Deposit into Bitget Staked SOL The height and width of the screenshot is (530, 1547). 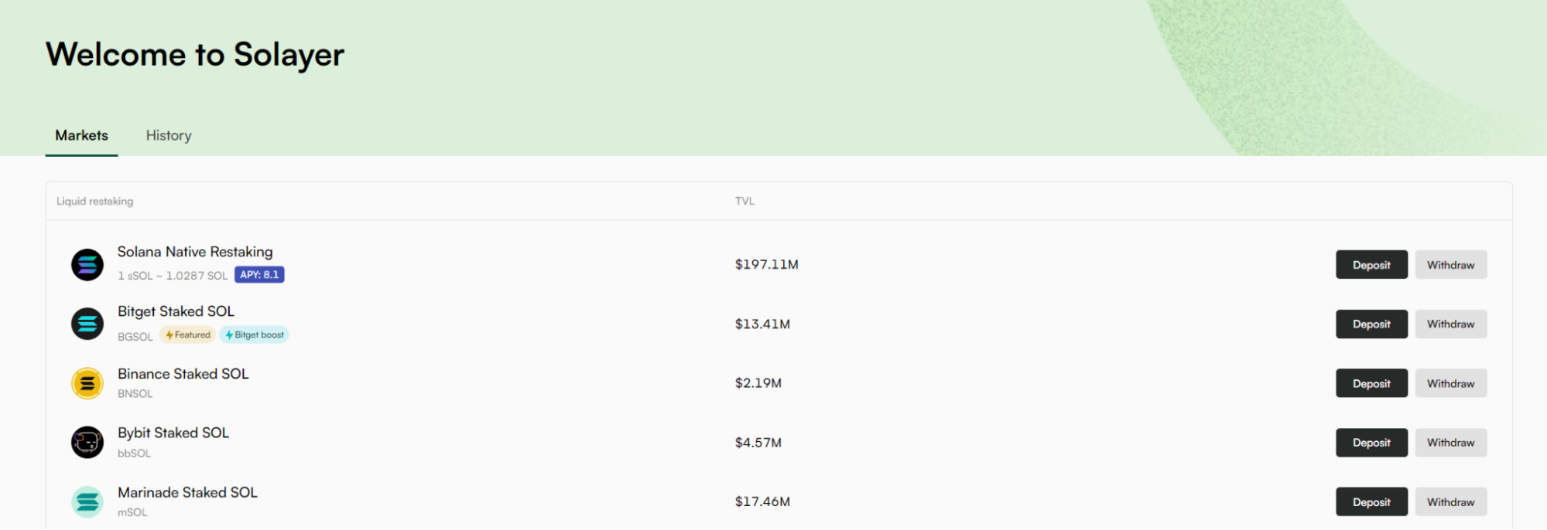click(1371, 324)
